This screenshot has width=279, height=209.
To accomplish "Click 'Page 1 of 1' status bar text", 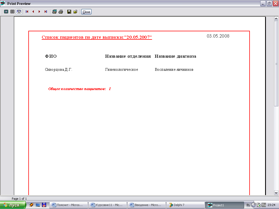I will 19,199.
